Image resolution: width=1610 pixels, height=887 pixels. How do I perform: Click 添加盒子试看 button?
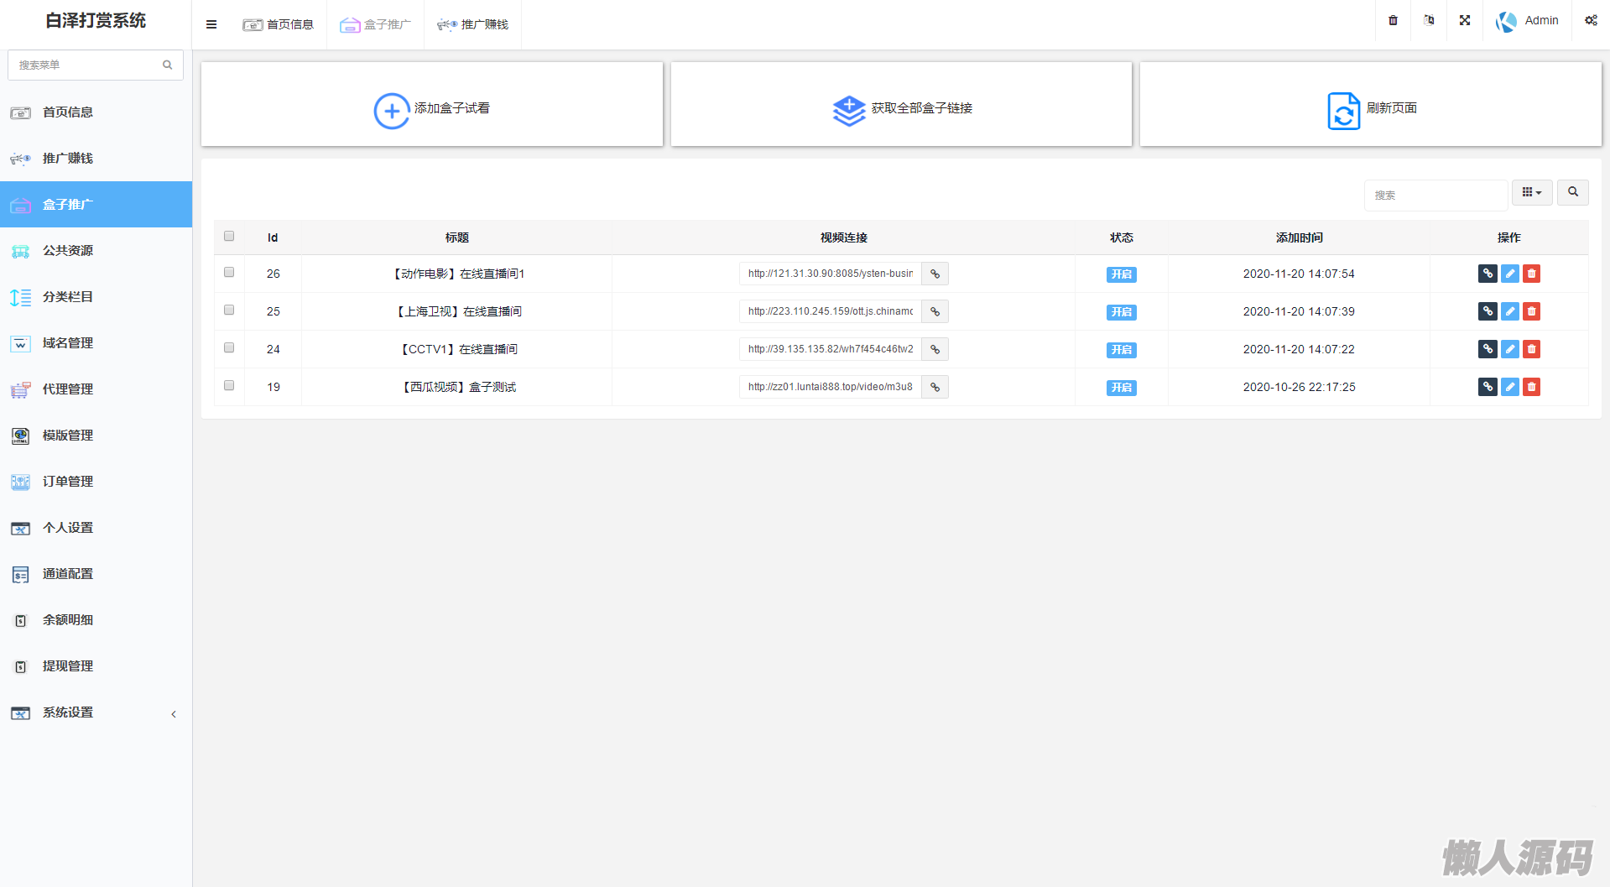pos(432,108)
